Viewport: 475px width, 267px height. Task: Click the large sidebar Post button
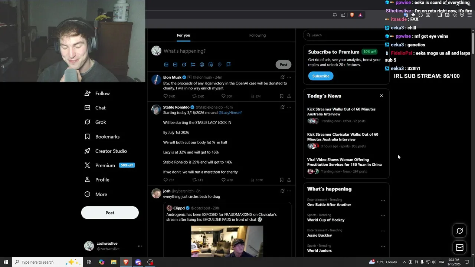click(x=110, y=213)
